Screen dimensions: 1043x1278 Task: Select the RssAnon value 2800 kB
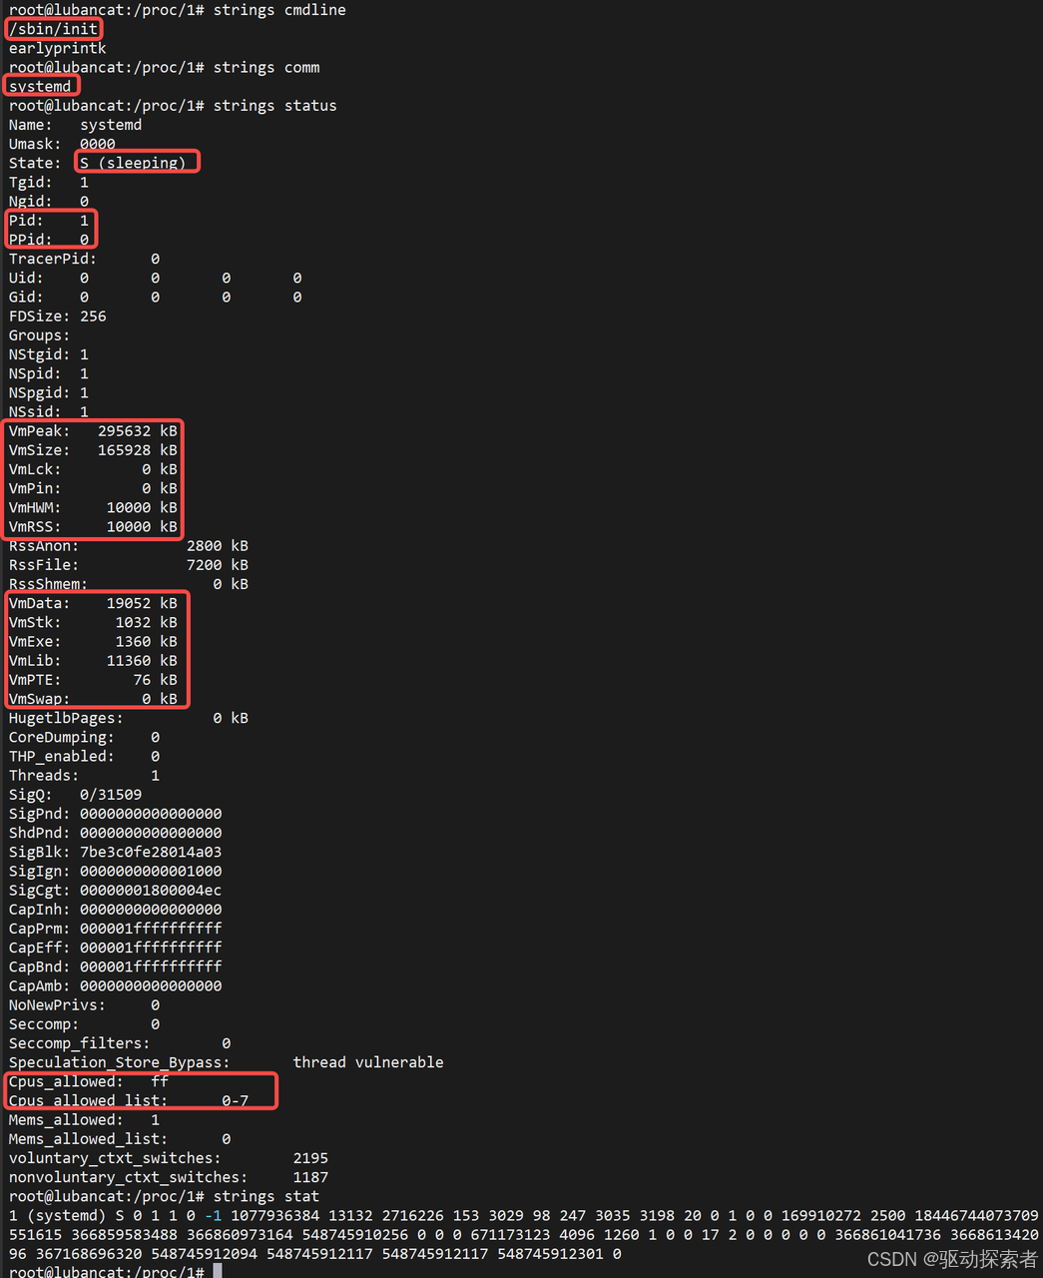tap(218, 545)
